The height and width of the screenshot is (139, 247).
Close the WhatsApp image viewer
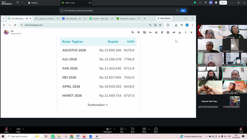pyautogui.click(x=191, y=32)
